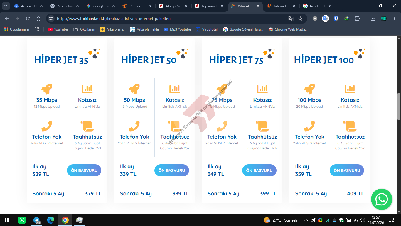Open the Chrome extensions puzzle icon
This screenshot has width=401, height=226.
357,19
